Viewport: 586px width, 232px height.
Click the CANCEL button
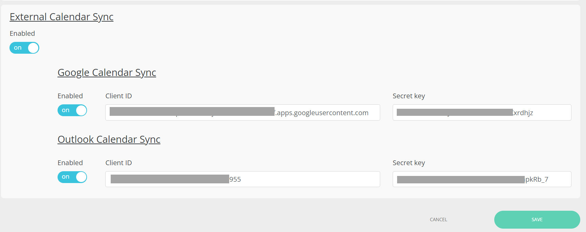[x=438, y=220]
